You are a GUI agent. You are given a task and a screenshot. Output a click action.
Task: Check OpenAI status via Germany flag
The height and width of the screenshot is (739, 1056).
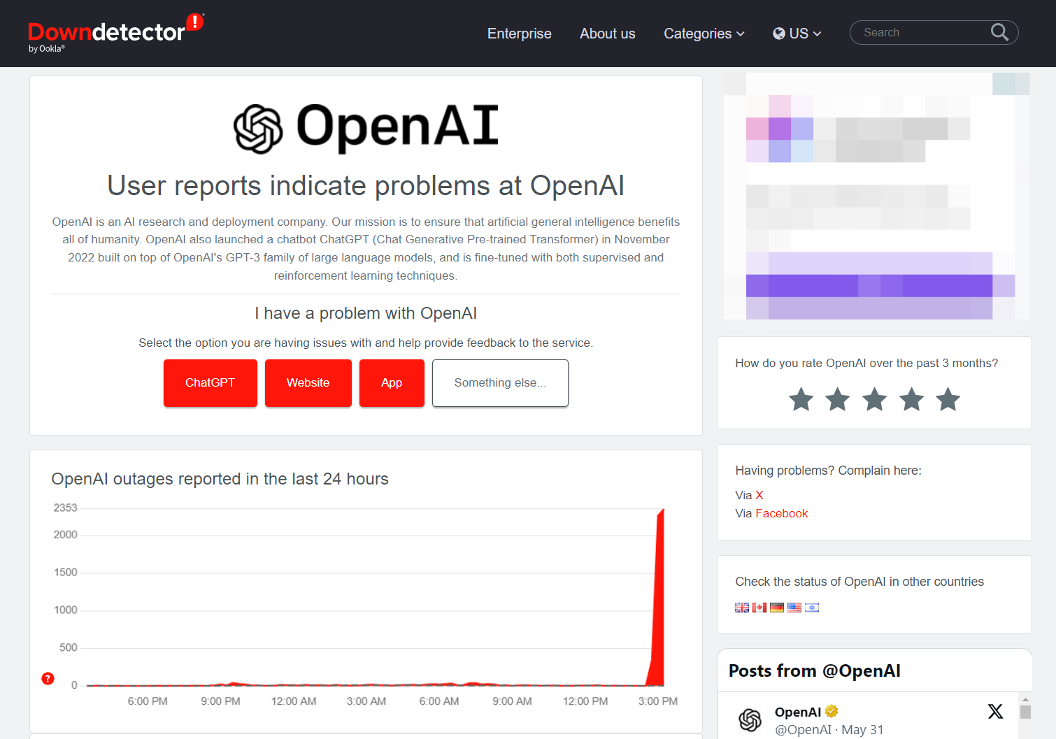point(777,608)
